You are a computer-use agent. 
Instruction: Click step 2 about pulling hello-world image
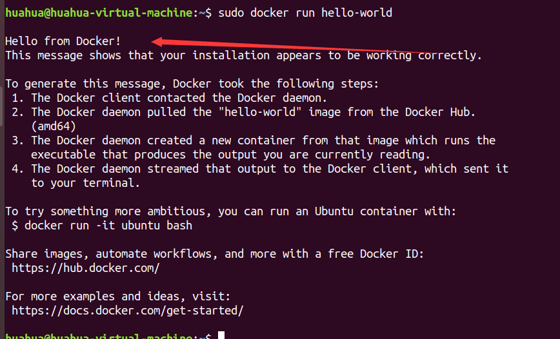point(244,112)
